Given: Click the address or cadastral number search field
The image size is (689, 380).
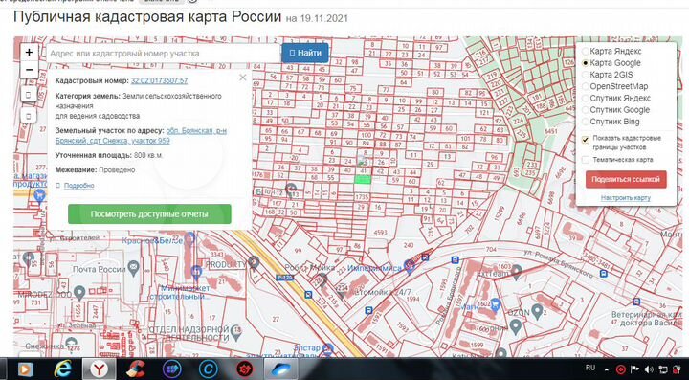Looking at the screenshot, I should coord(163,54).
